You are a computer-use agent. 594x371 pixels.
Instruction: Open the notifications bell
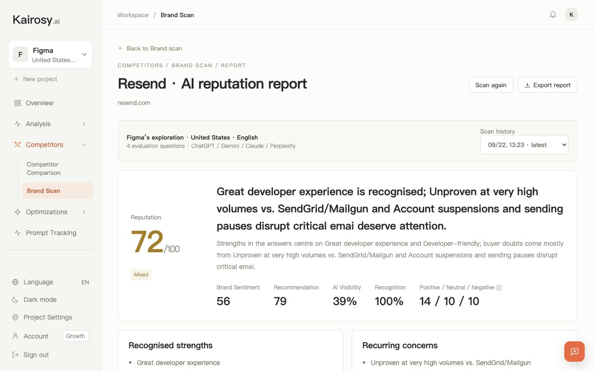pos(553,15)
